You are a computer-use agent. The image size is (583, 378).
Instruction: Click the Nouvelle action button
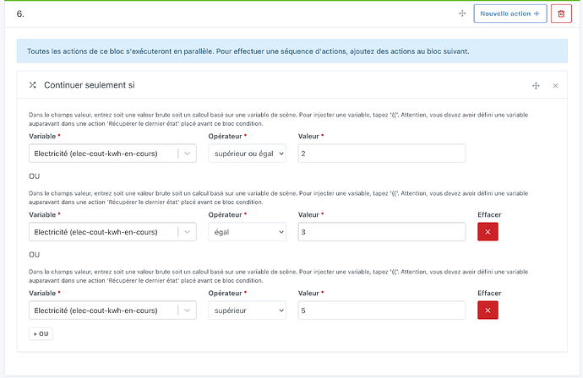pos(509,13)
